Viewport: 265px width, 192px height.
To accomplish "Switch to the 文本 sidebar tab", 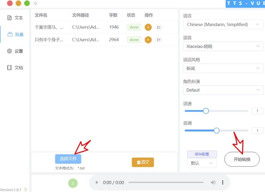I will (x=15, y=18).
